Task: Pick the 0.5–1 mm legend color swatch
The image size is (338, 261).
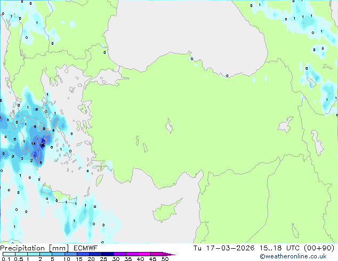Action: click(21, 254)
